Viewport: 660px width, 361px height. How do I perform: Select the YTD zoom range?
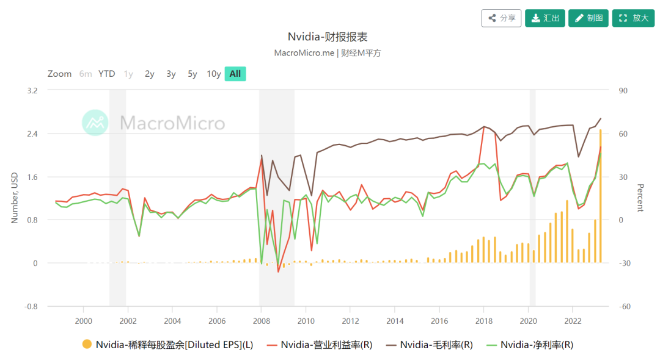tap(107, 74)
